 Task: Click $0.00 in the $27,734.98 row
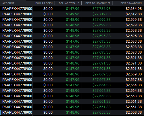point(48,9)
